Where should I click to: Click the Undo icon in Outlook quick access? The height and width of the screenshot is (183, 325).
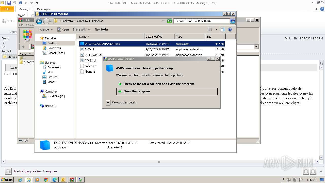click(x=15, y=3)
